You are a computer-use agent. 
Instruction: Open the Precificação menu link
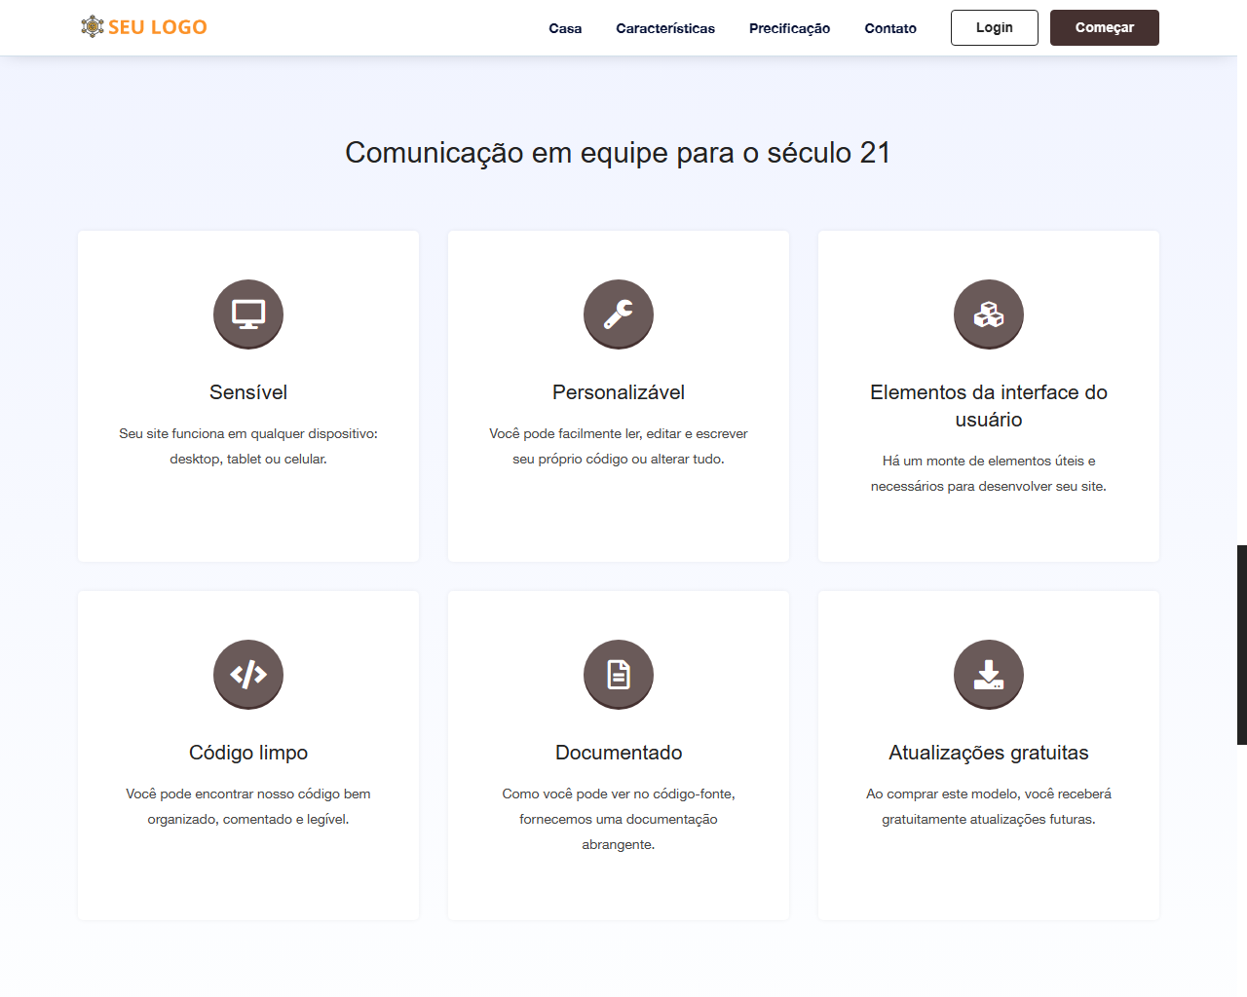coord(789,28)
